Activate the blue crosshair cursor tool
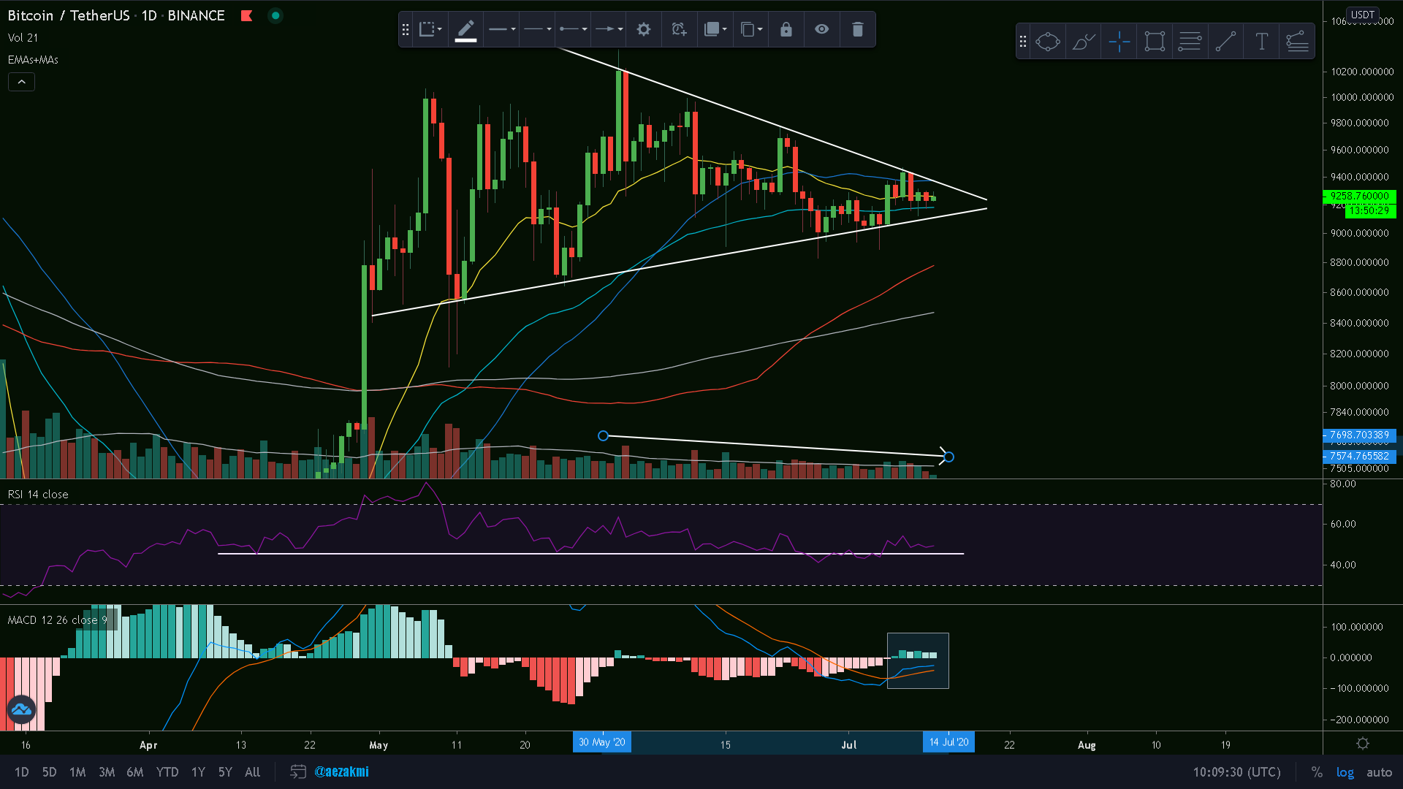Viewport: 1403px width, 789px height. coord(1119,42)
